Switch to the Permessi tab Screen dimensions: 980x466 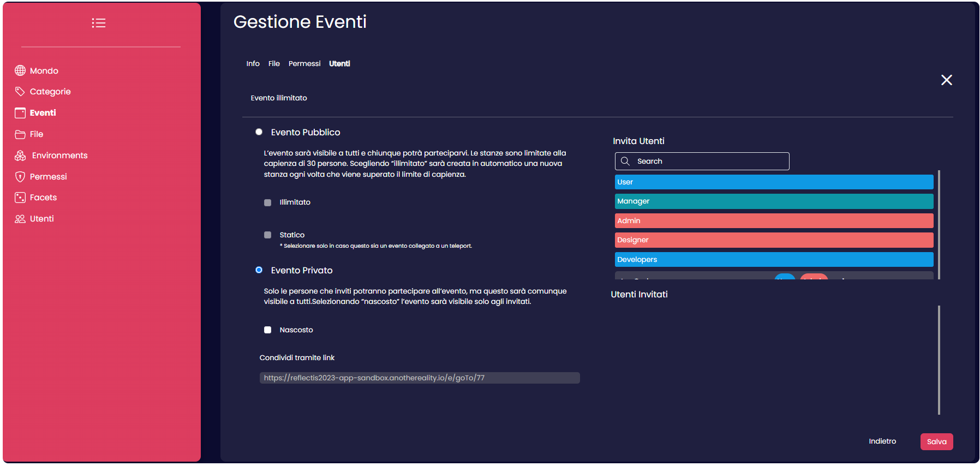coord(304,64)
